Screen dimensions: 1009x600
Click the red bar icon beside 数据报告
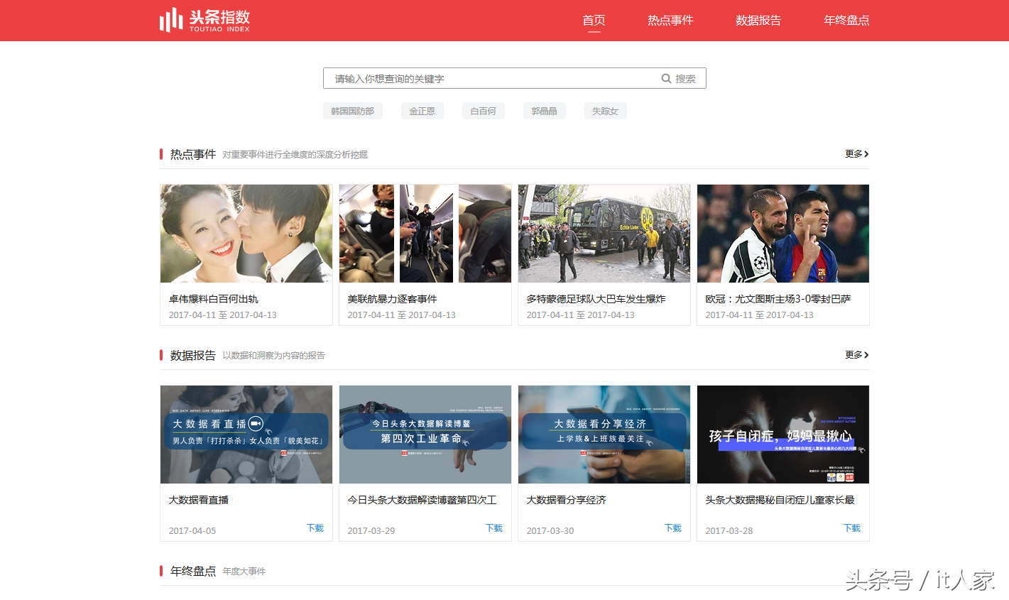161,355
